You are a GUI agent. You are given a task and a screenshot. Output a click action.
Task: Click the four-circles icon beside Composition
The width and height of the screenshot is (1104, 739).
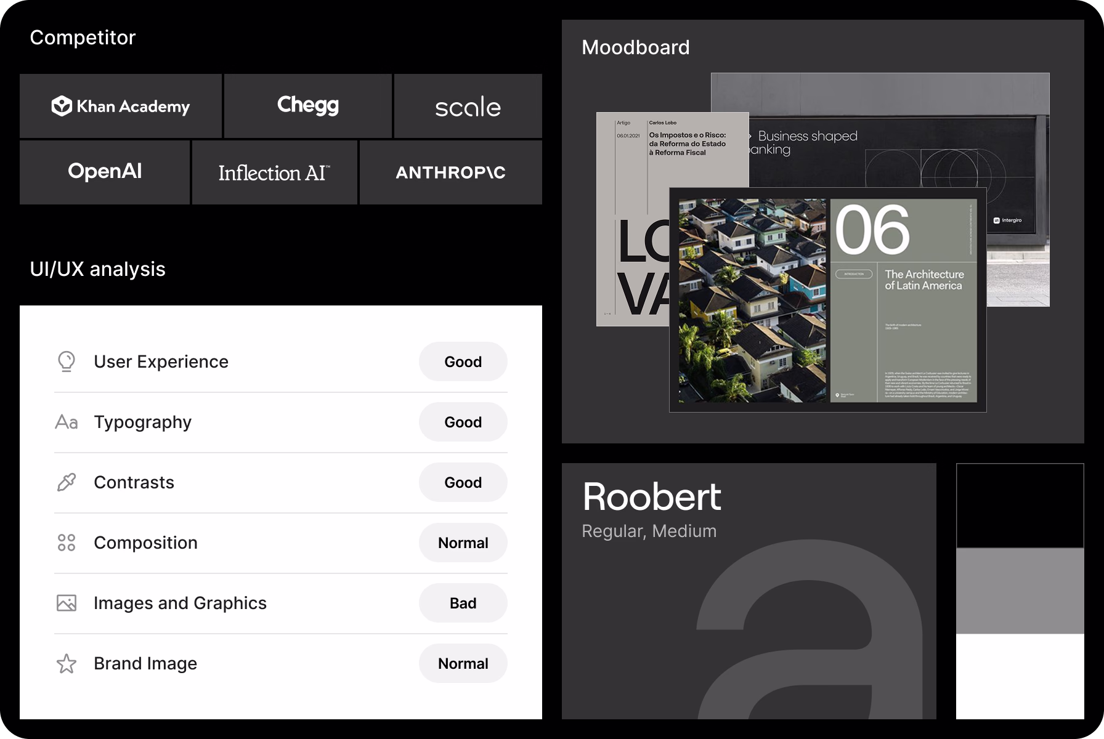(67, 543)
